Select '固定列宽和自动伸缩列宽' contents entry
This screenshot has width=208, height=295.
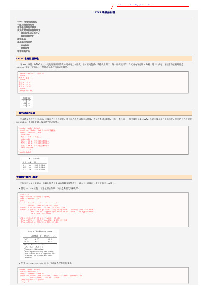pyautogui.click(x=29, y=30)
